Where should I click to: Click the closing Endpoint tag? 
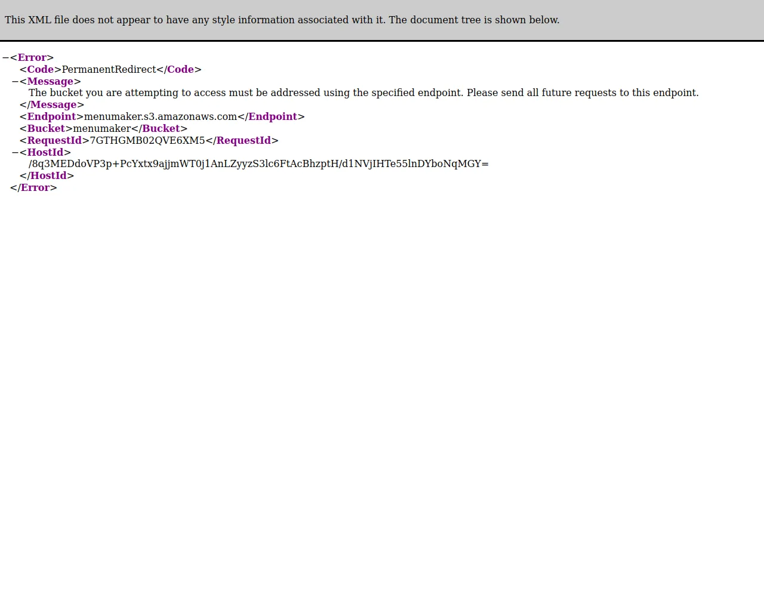click(272, 117)
